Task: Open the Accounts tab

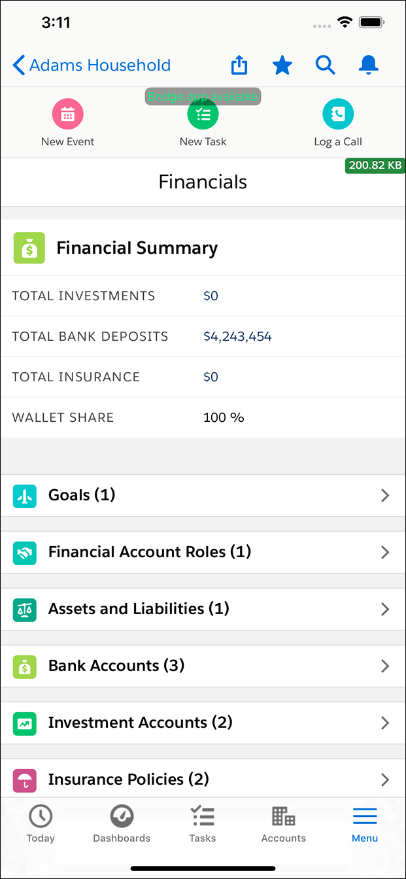Action: (284, 823)
